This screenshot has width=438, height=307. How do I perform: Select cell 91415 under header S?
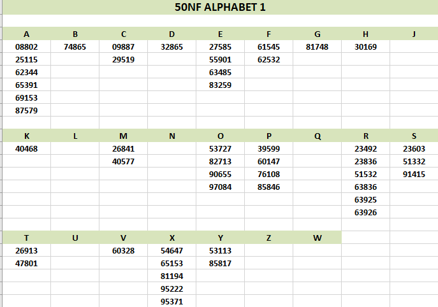(414, 174)
